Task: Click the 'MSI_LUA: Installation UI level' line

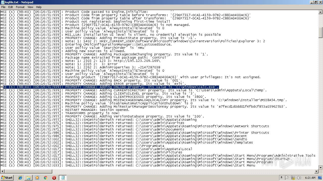Action: 111,35
